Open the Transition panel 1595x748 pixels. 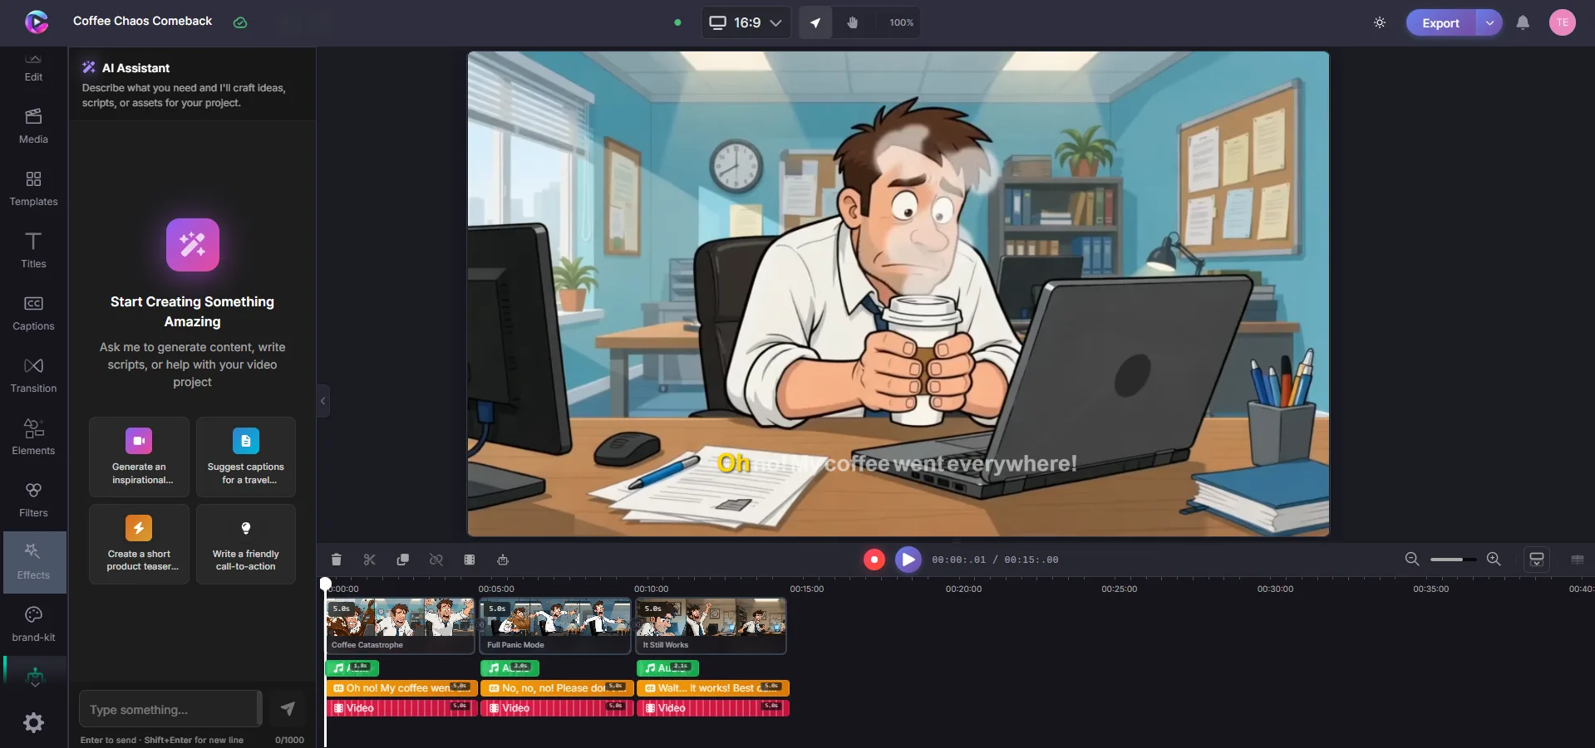[33, 375]
